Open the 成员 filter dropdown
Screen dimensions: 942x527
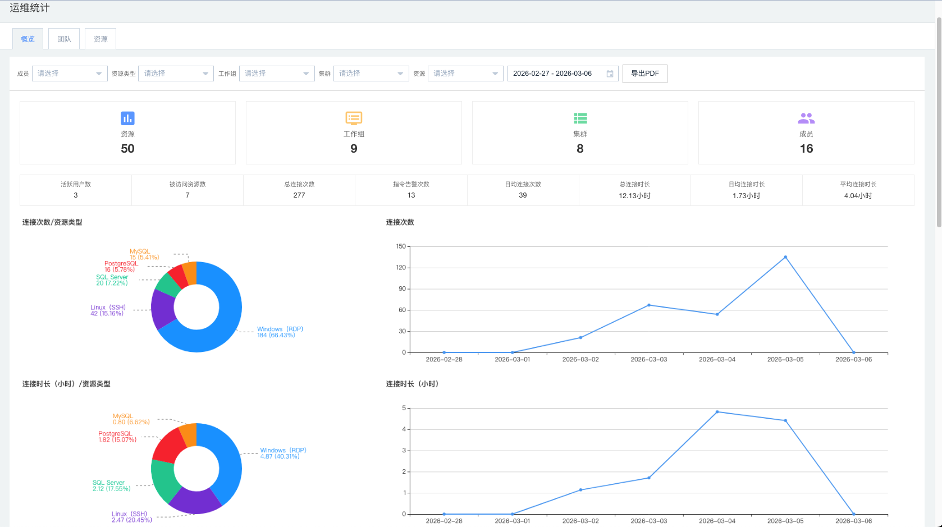[x=70, y=74]
